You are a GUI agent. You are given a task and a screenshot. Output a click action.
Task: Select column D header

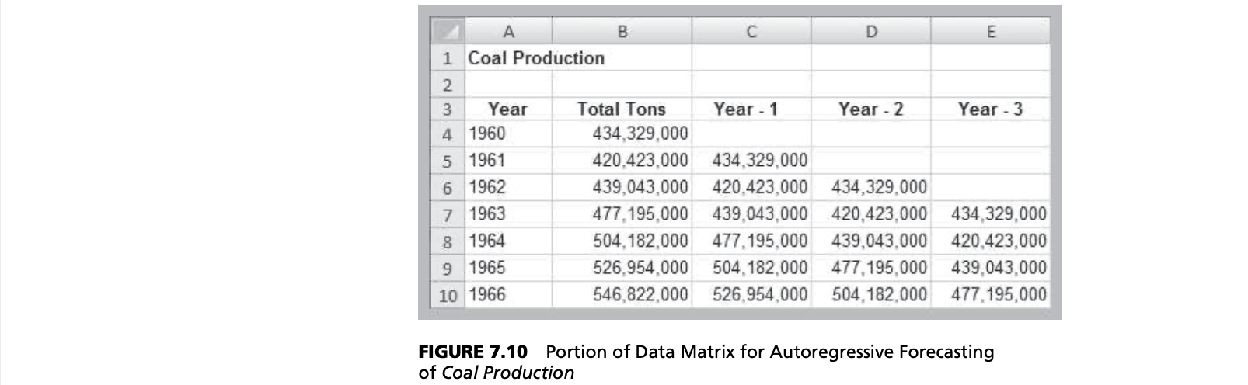[870, 31]
